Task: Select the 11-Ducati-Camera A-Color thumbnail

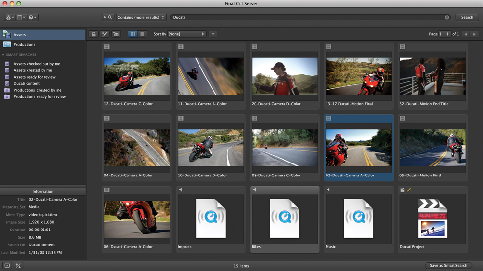Action: click(211, 76)
